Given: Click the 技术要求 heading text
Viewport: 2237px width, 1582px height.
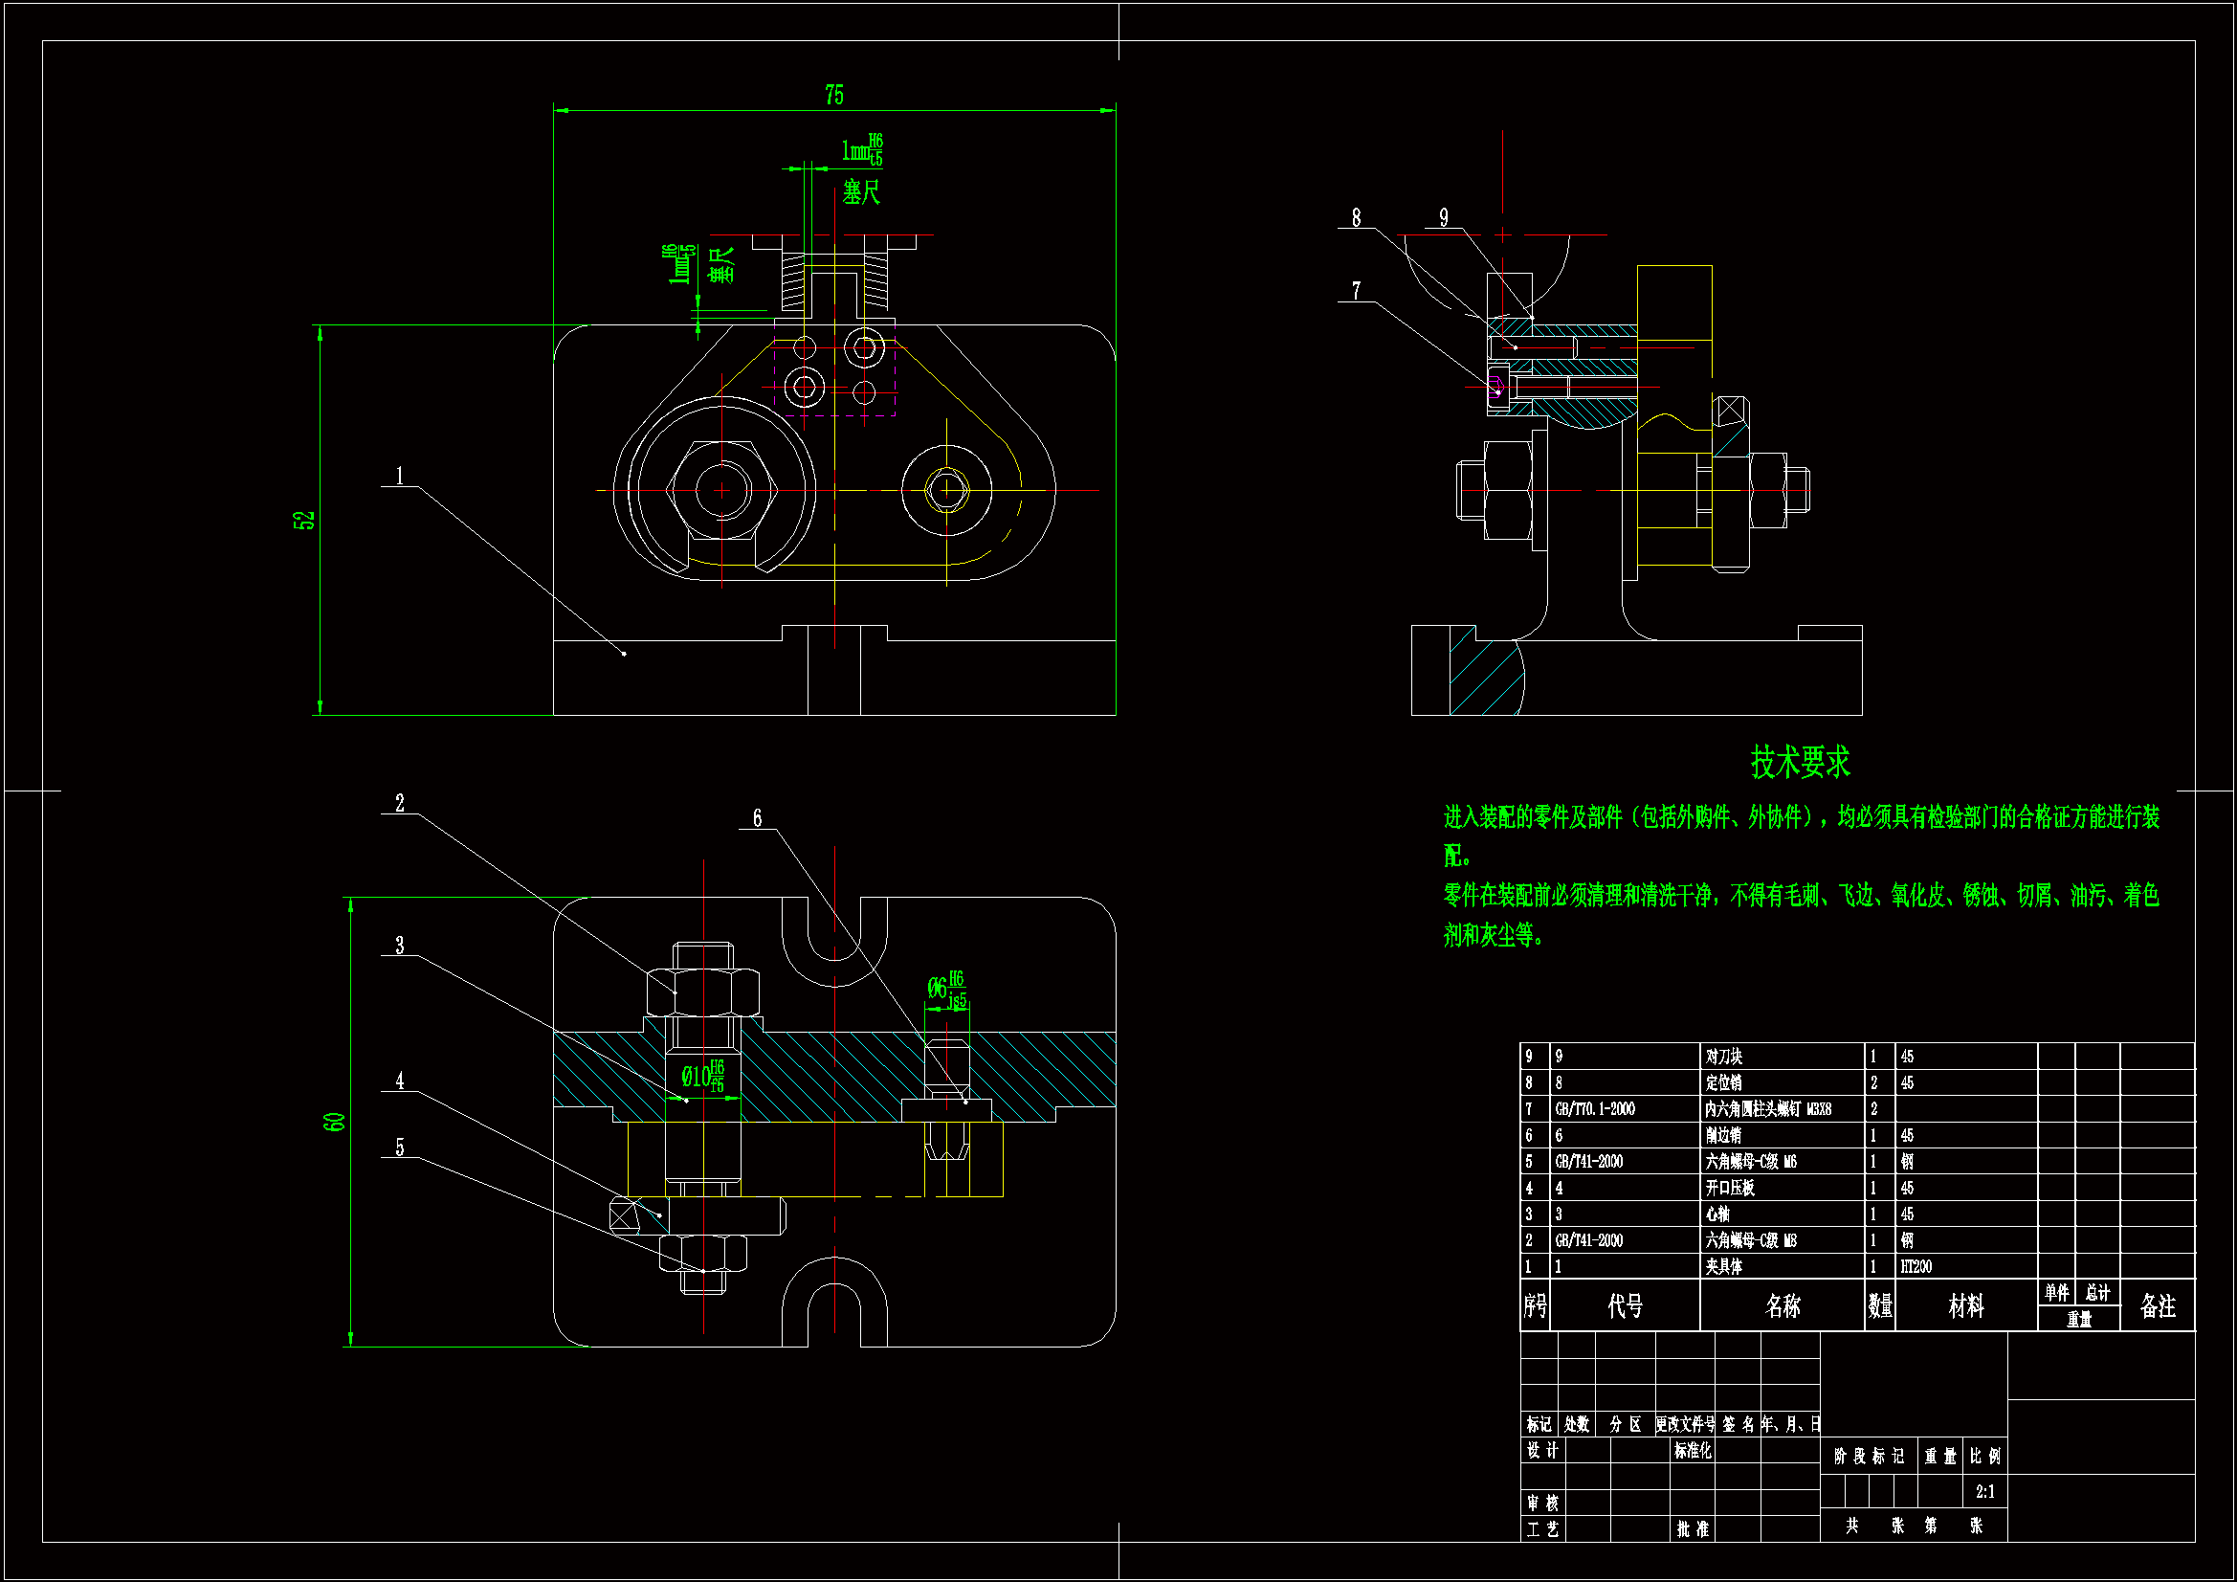Looking at the screenshot, I should click(1800, 762).
